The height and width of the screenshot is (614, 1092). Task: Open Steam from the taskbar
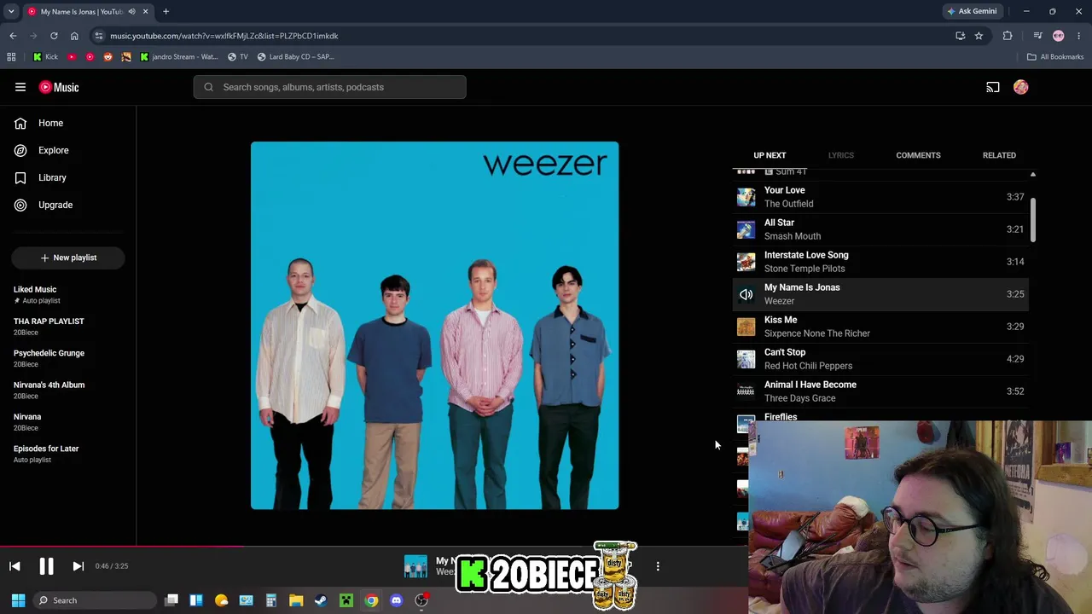pos(321,600)
